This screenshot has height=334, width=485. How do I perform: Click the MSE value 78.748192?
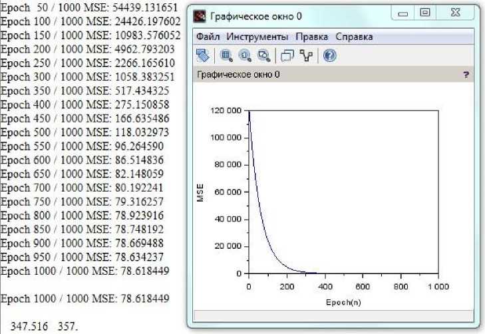[x=139, y=230]
